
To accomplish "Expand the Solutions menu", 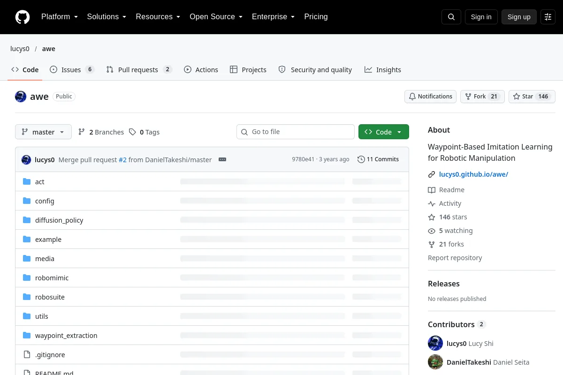I will (x=107, y=17).
